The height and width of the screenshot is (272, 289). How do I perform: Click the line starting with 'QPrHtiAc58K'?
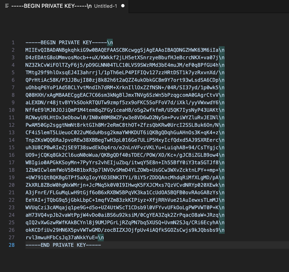[x=125, y=80]
